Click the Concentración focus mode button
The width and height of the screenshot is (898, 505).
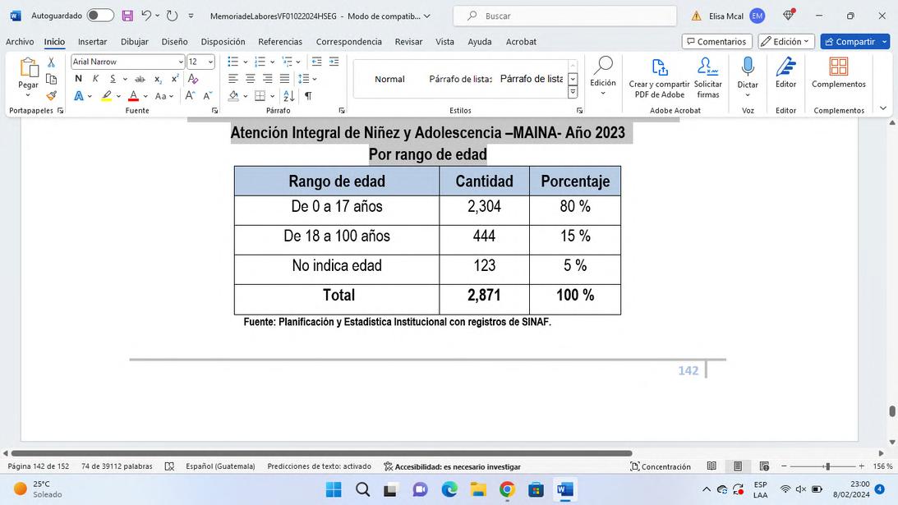661,466
